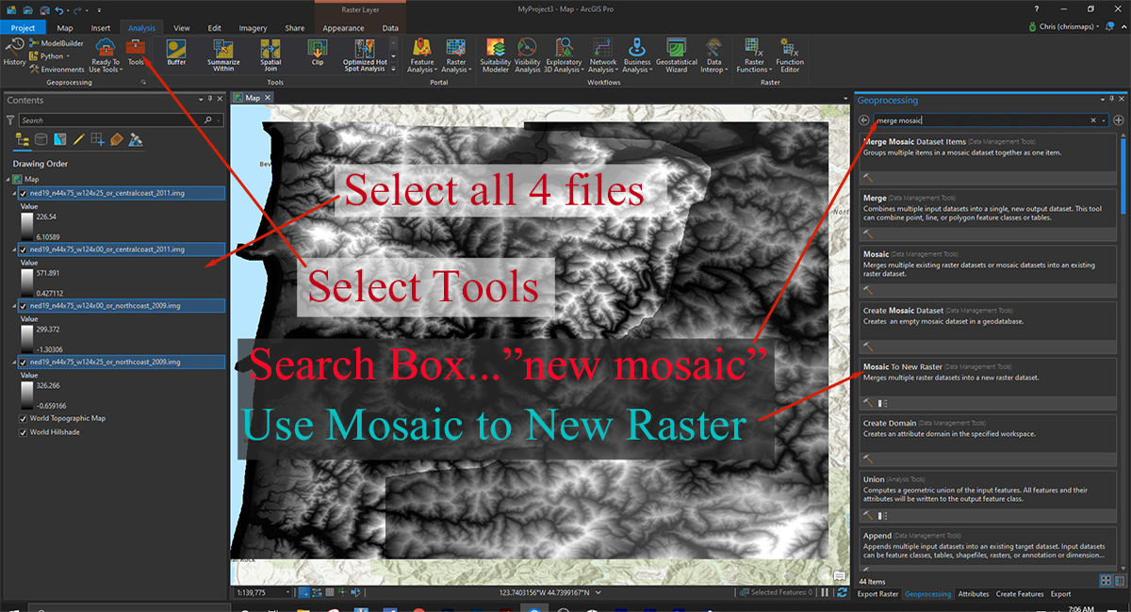Open Optimized Hot Spot Analysis
The height and width of the screenshot is (612, 1131).
click(x=364, y=56)
